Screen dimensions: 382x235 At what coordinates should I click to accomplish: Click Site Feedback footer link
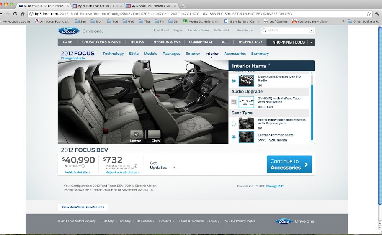[x=145, y=221]
